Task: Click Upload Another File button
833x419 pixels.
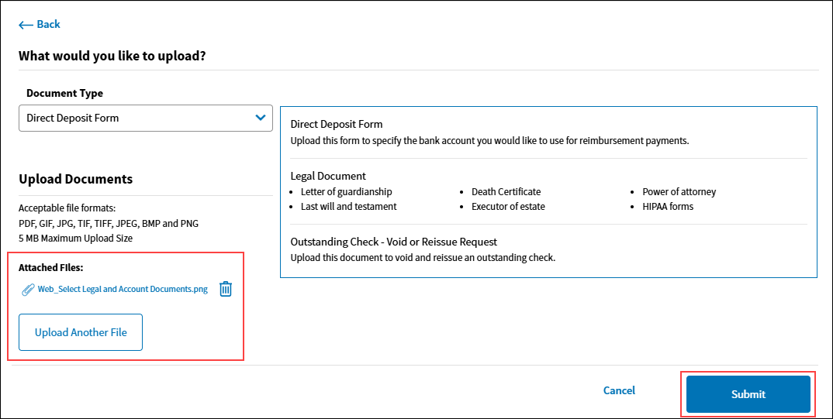Action: click(81, 332)
